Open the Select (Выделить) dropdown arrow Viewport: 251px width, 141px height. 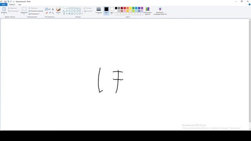tap(24, 14)
